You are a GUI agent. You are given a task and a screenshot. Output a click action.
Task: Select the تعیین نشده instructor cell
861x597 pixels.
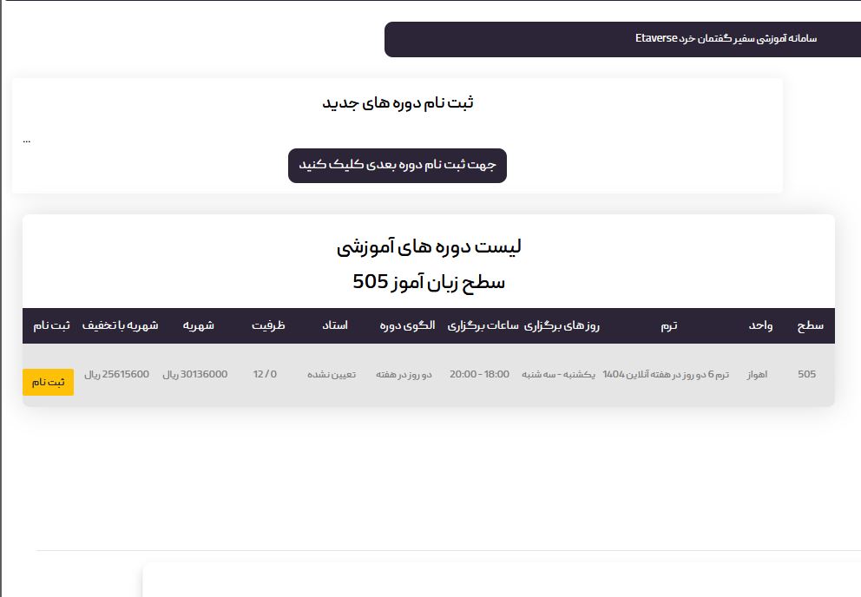tap(331, 375)
